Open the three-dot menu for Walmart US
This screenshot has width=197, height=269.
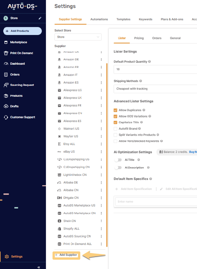(101, 129)
